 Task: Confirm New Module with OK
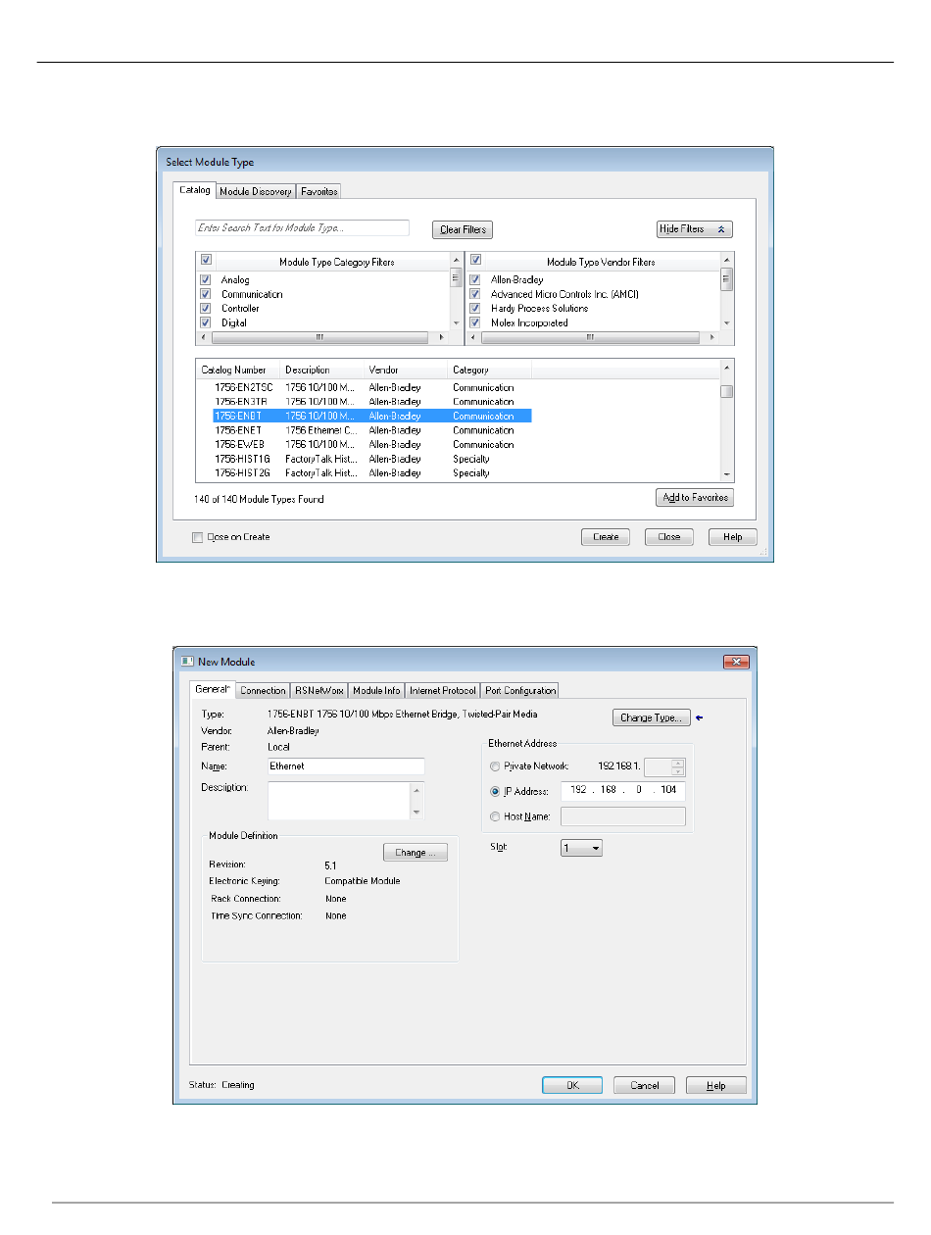coord(572,1086)
